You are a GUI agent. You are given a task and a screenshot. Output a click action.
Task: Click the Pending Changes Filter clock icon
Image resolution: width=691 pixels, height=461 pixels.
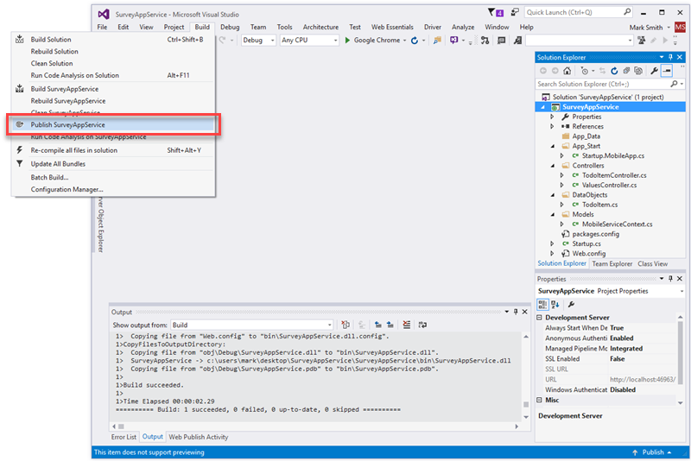coord(585,71)
